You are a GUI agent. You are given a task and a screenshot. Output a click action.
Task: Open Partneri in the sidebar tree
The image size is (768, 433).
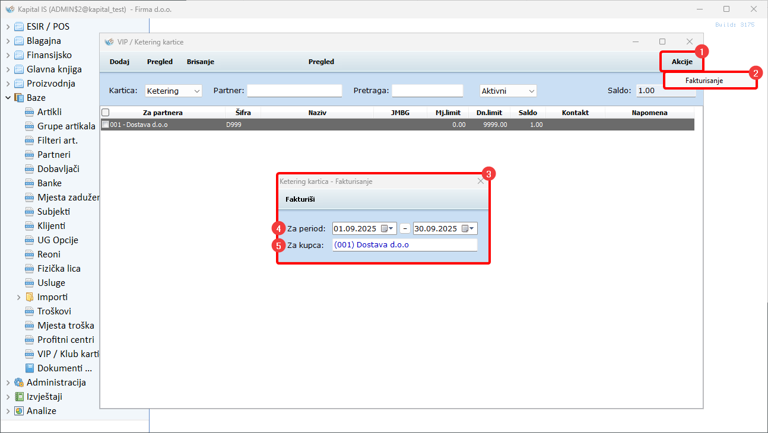53,155
